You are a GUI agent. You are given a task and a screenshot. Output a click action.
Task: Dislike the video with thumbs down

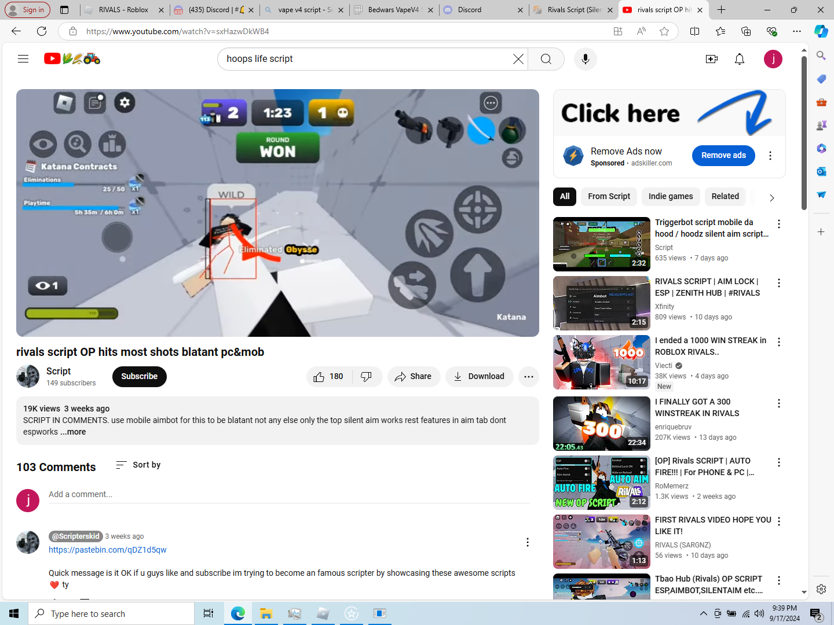pos(367,377)
